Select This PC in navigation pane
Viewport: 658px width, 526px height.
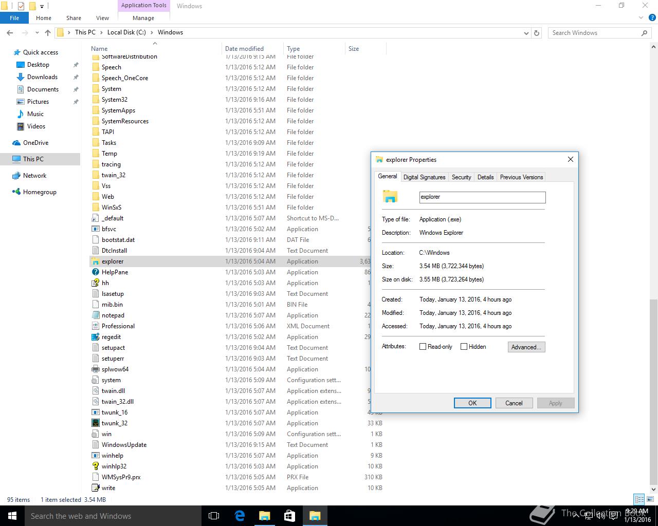pyautogui.click(x=33, y=159)
